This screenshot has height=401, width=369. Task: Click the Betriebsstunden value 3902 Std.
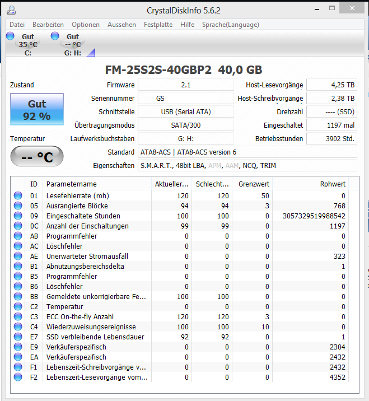click(331, 138)
